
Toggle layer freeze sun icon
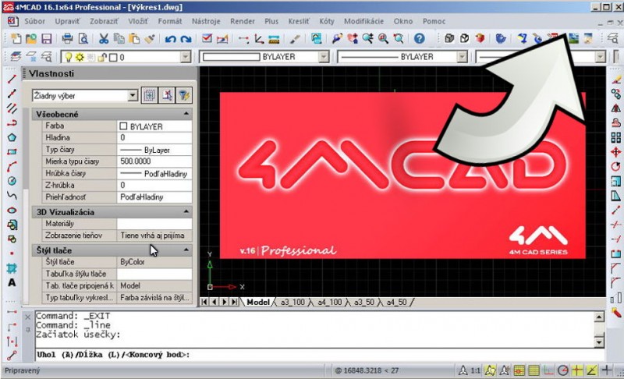coord(80,57)
